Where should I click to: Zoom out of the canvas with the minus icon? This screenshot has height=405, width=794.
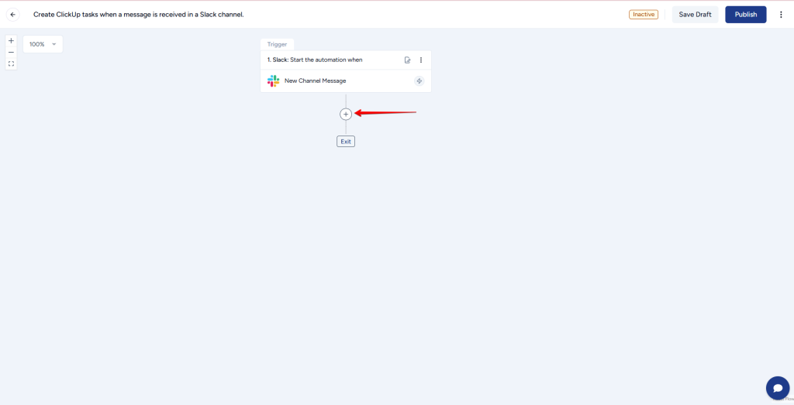[x=11, y=52]
